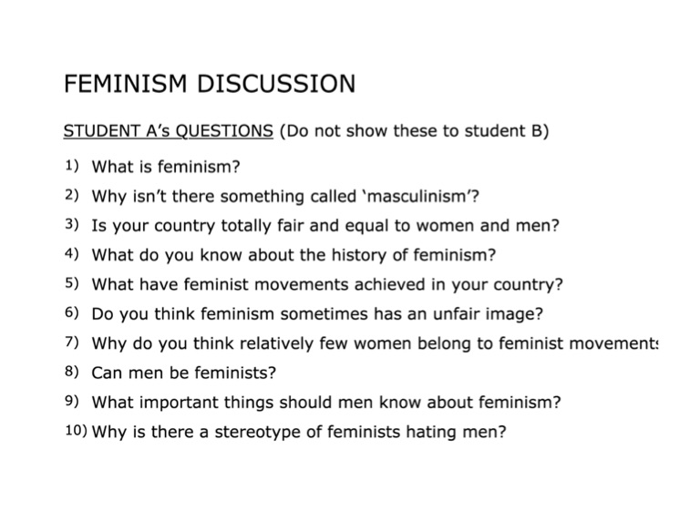Select question on what feminist movements achieved
The image size is (700, 511).
coord(327,283)
